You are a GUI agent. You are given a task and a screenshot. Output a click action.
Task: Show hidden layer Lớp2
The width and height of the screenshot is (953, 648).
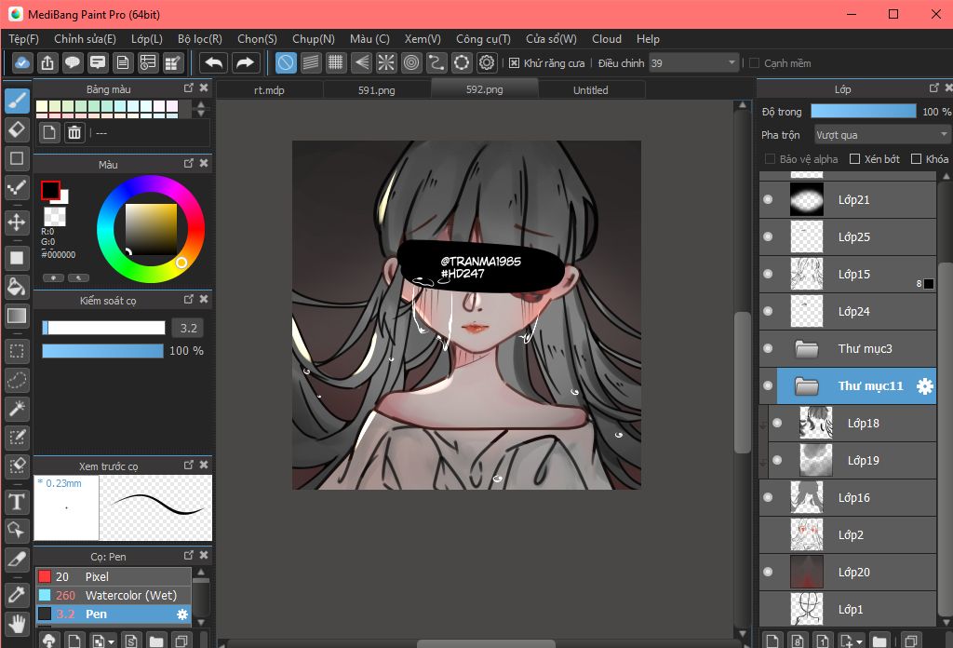tap(768, 535)
